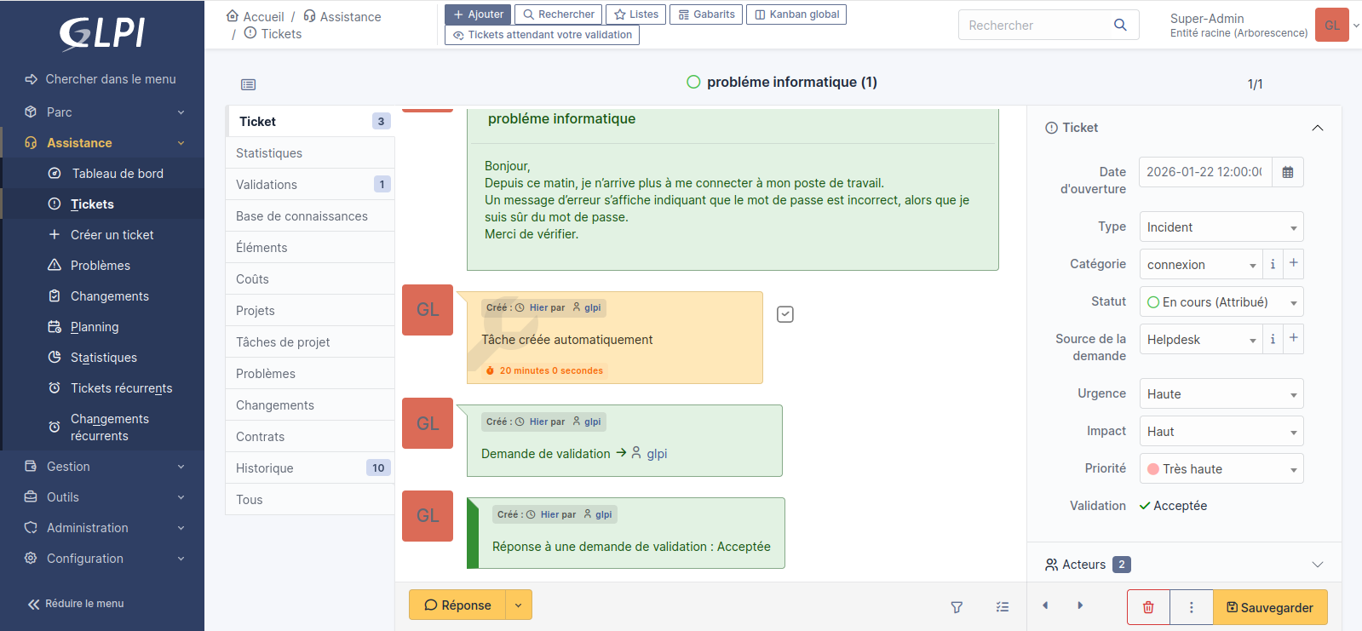Click the trash delete ticket icon
This screenshot has width=1362, height=631.
(1147, 607)
